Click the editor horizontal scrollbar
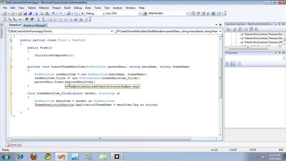 click(100, 139)
